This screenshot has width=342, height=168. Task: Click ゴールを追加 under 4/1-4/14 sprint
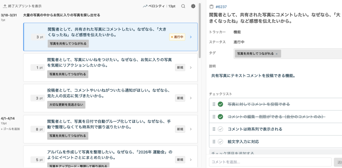coord(10,129)
